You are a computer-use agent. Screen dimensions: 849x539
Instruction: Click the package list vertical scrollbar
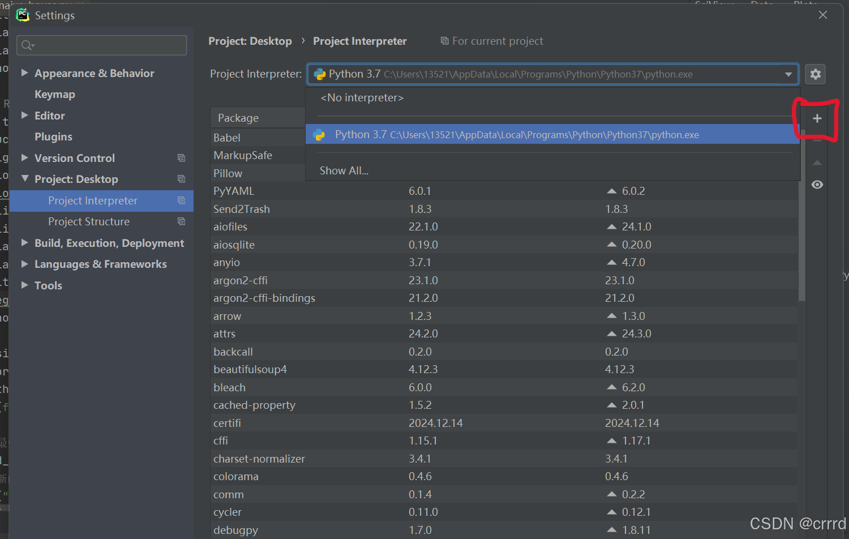pos(802,215)
